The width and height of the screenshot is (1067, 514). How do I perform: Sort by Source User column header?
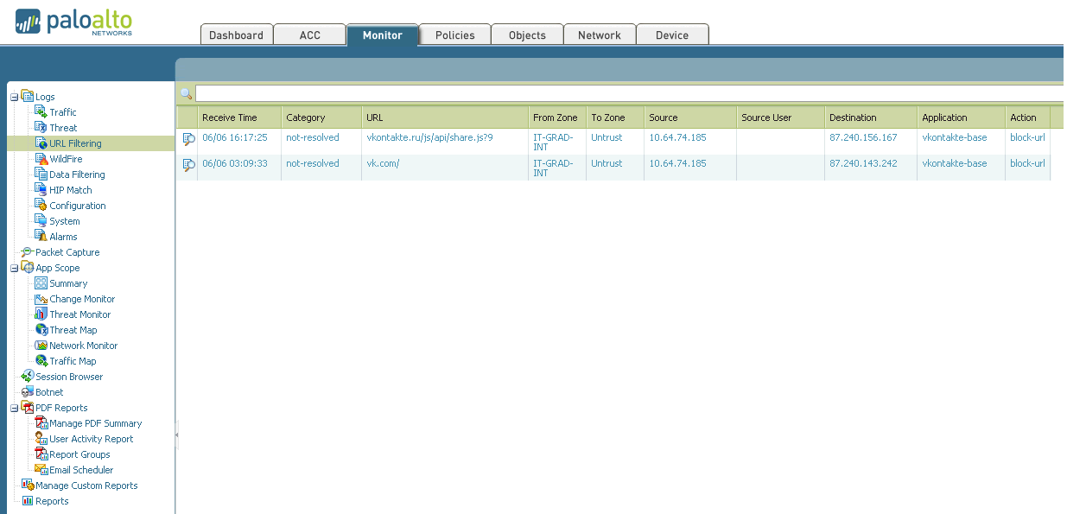tap(780, 117)
